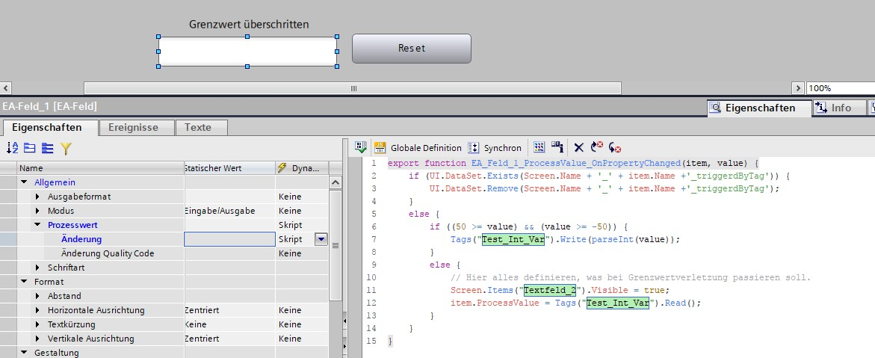Click the yellow funnel filter icon
The image size is (875, 358).
tap(66, 148)
